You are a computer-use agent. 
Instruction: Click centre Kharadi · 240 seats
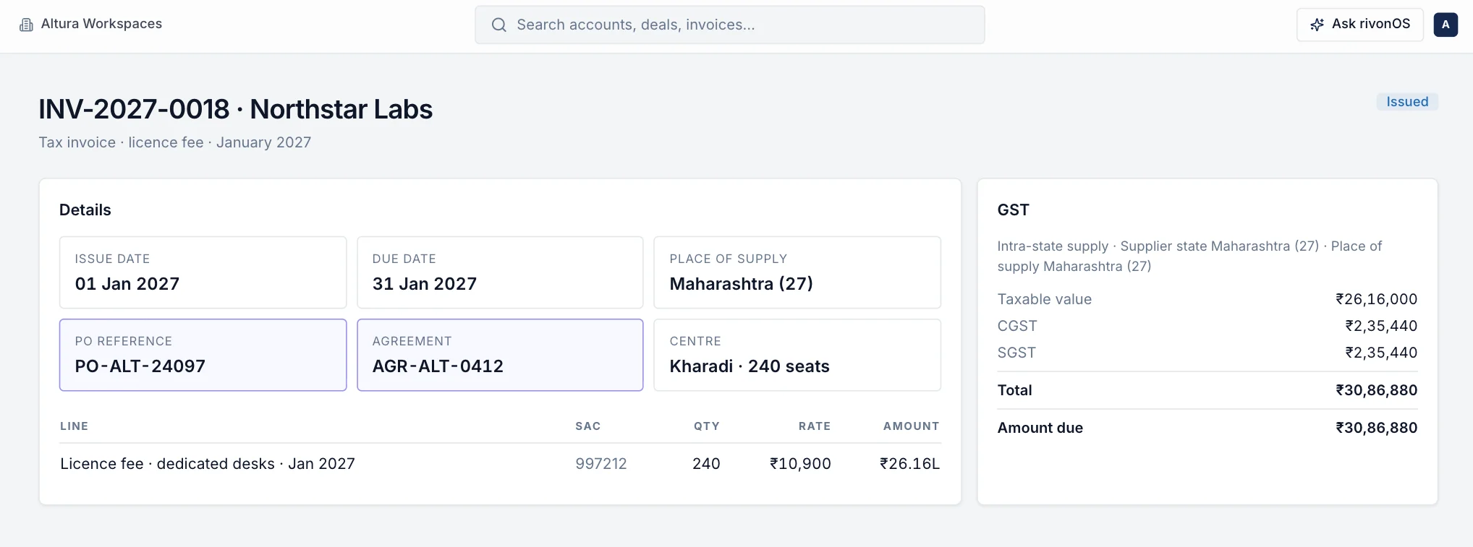coord(797,355)
